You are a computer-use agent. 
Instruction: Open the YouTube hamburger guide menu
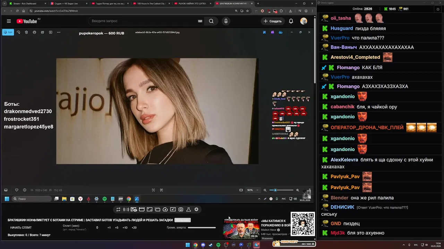[x=9, y=21]
